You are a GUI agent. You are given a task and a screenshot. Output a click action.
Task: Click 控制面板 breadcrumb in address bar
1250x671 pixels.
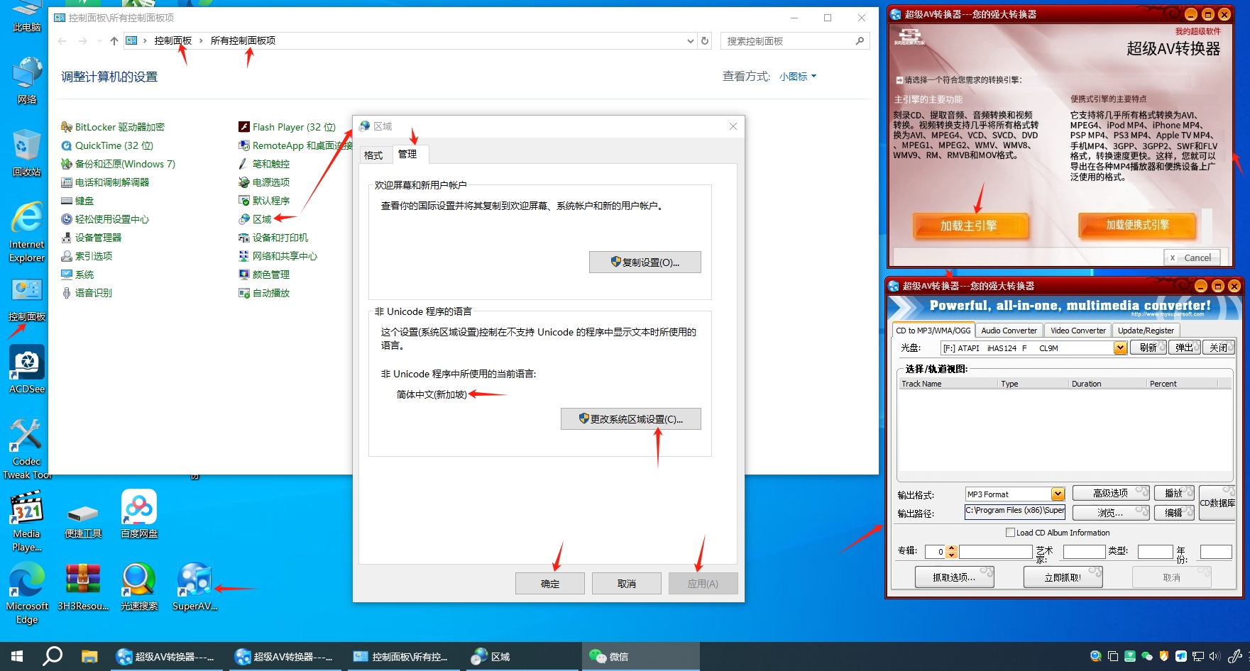[x=173, y=40]
